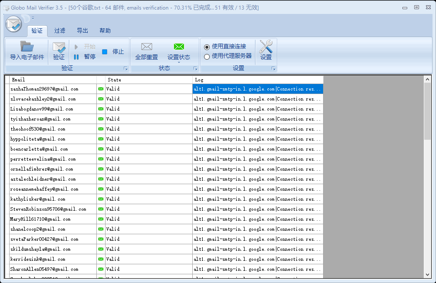
Task: Select 使用代理服务器 radio option
Action: 207,57
